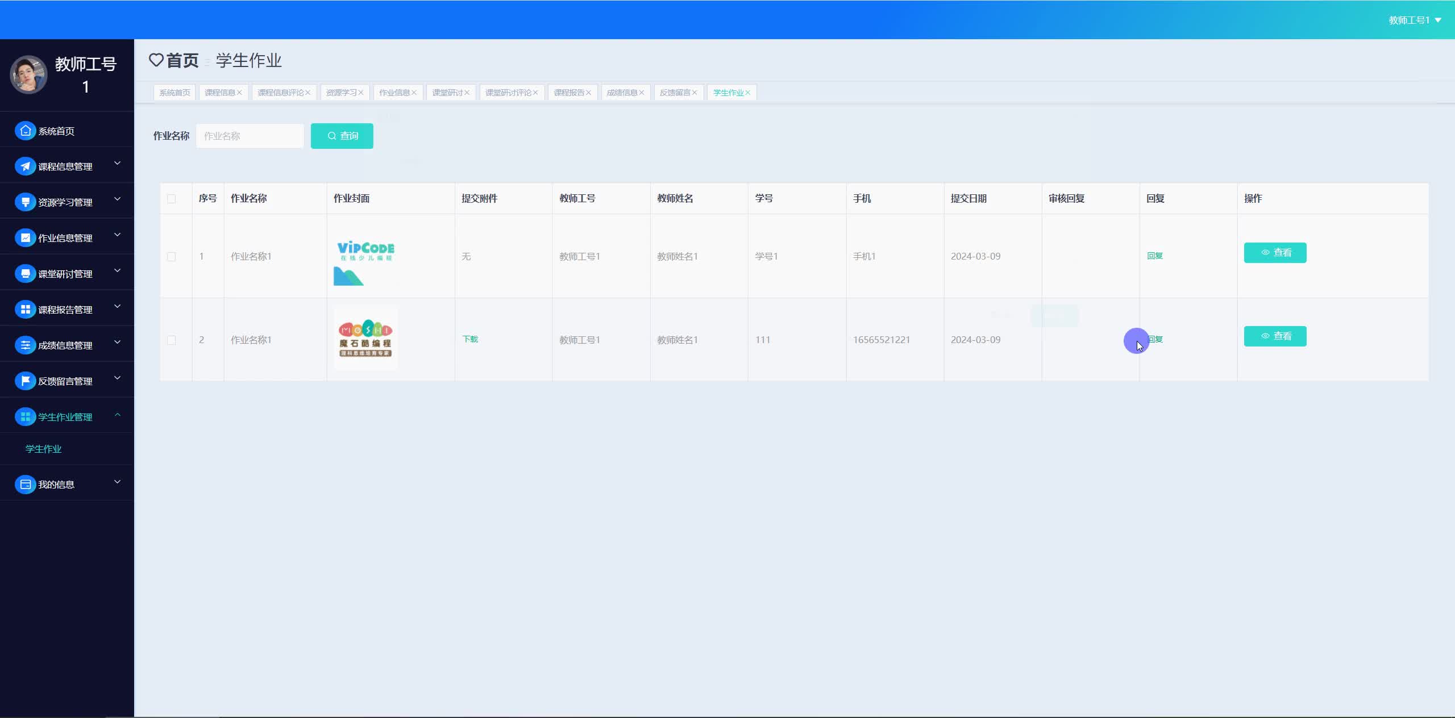Collapse the 学生作业管理 menu chevron
Image resolution: width=1455 pixels, height=718 pixels.
(118, 415)
